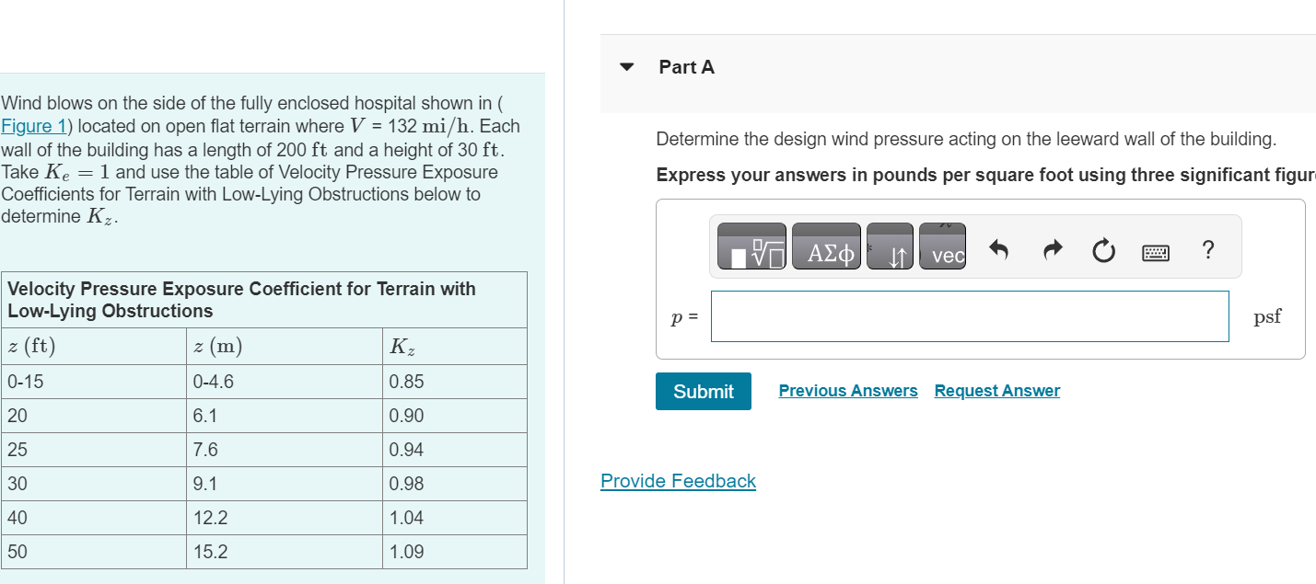
Task: Open the Provide Feedback link
Action: pyautogui.click(x=678, y=481)
